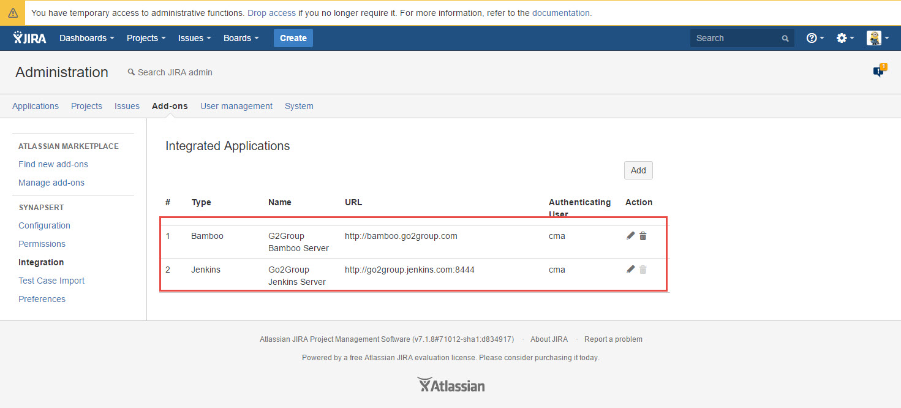Focus the Search JIRA admin field
The image size is (901, 408).
coord(175,72)
